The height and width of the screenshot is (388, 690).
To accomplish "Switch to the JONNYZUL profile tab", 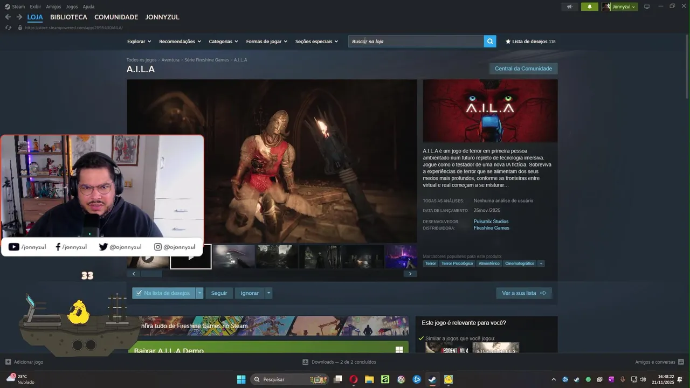I will (162, 17).
